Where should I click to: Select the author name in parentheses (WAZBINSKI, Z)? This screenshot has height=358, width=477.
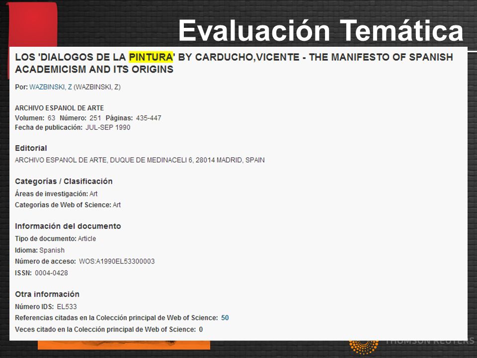click(97, 87)
